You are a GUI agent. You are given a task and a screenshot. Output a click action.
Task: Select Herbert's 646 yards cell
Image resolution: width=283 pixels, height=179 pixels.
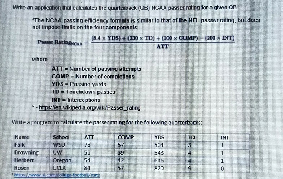[159, 160]
